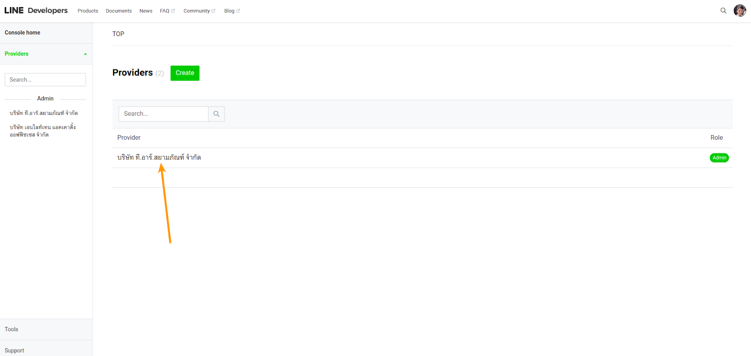Screen dimensions: 751x356
Task: Click the green Create button
Action: 185,73
